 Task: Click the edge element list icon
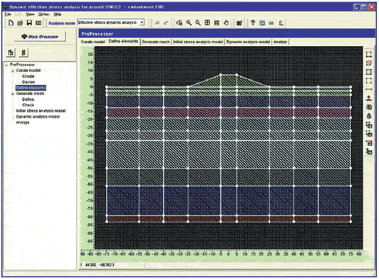point(369,134)
